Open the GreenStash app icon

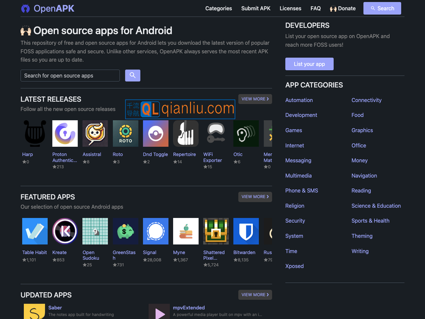[125, 231]
